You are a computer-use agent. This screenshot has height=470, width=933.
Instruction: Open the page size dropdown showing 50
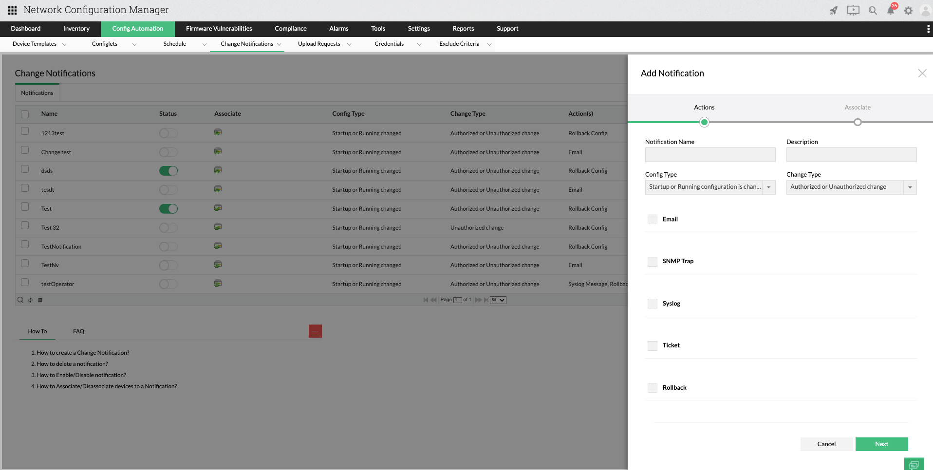tap(497, 300)
